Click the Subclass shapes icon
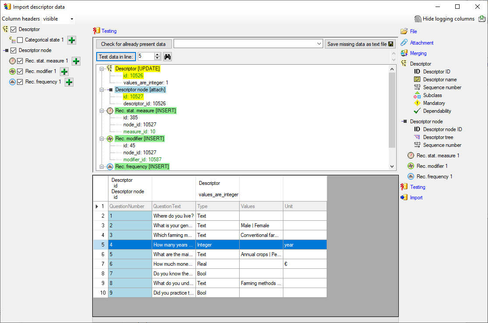 click(417, 95)
